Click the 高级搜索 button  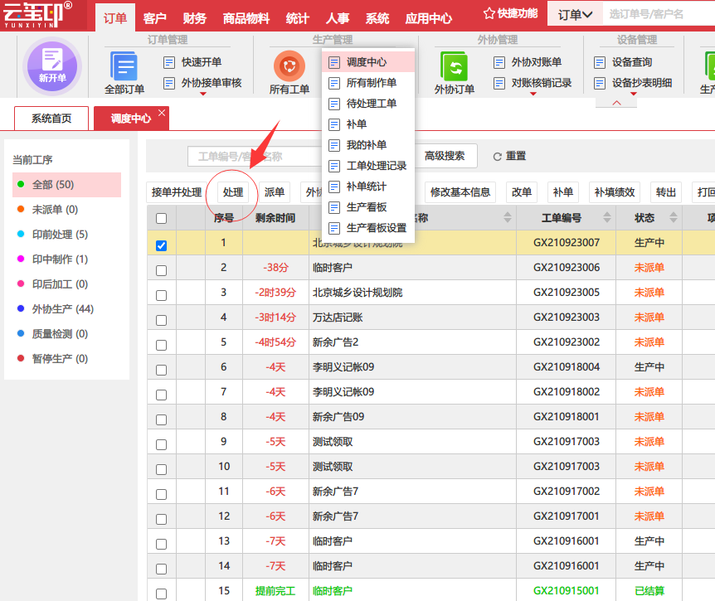click(x=445, y=156)
